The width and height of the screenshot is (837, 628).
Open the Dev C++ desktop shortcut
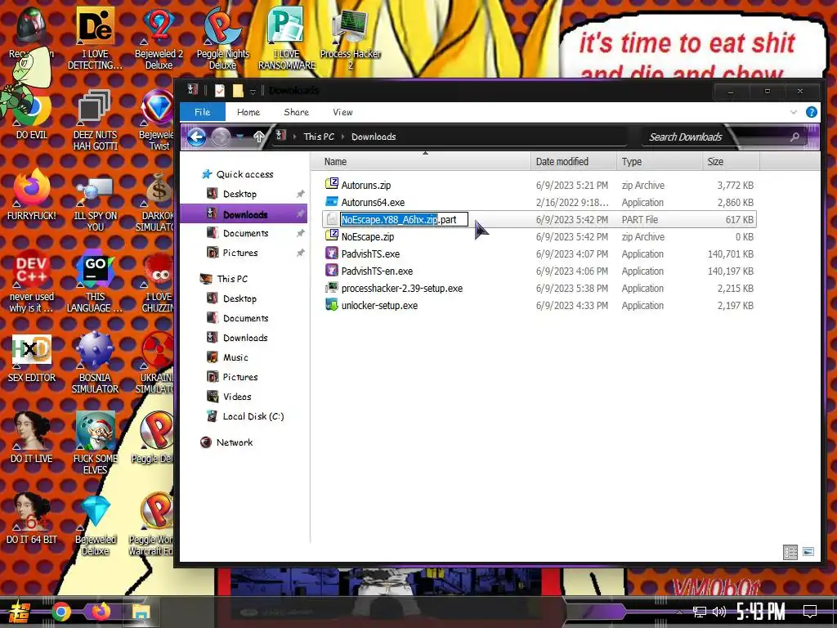pyautogui.click(x=32, y=281)
